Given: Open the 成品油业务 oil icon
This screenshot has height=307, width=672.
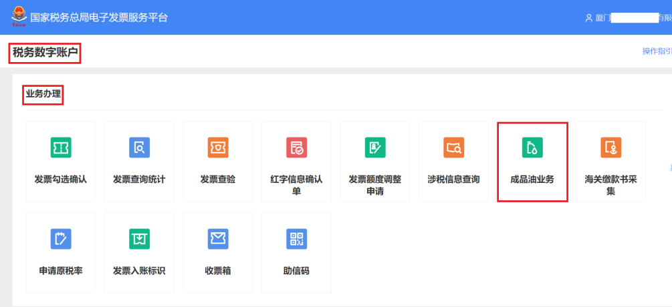Looking at the screenshot, I should pos(532,147).
